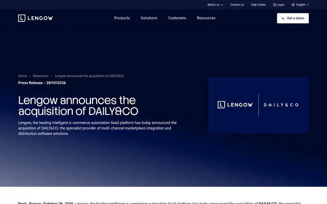This screenshot has width=327, height=204.
Task: Open the Solutions menu
Action: [x=149, y=18]
